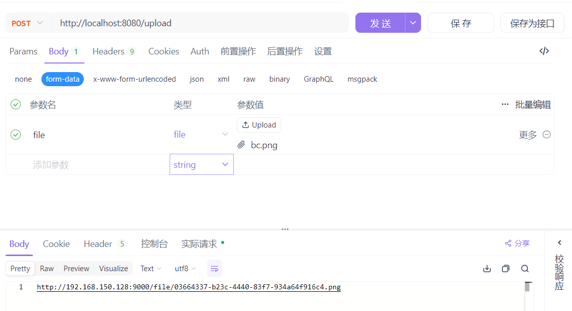Search within the response body
572x311 pixels.
click(525, 269)
